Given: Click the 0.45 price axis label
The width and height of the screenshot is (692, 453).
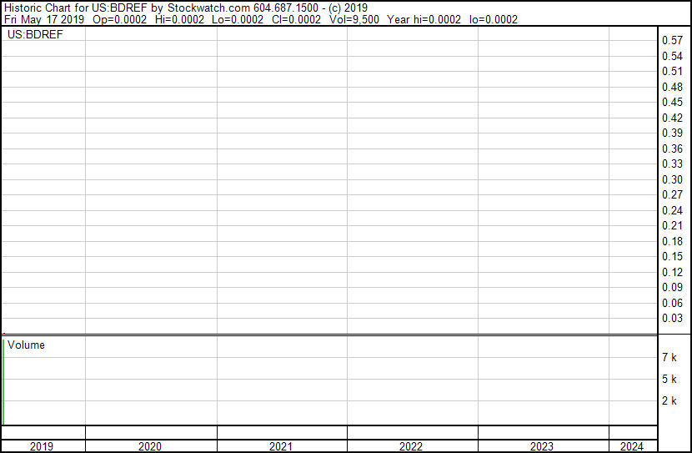Looking at the screenshot, I should [x=672, y=102].
